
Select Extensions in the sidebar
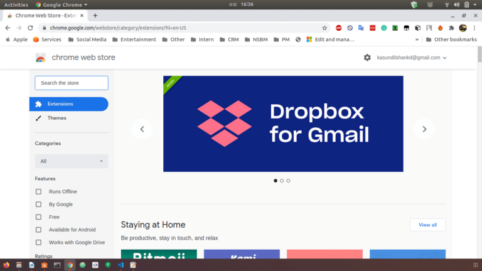tap(69, 104)
